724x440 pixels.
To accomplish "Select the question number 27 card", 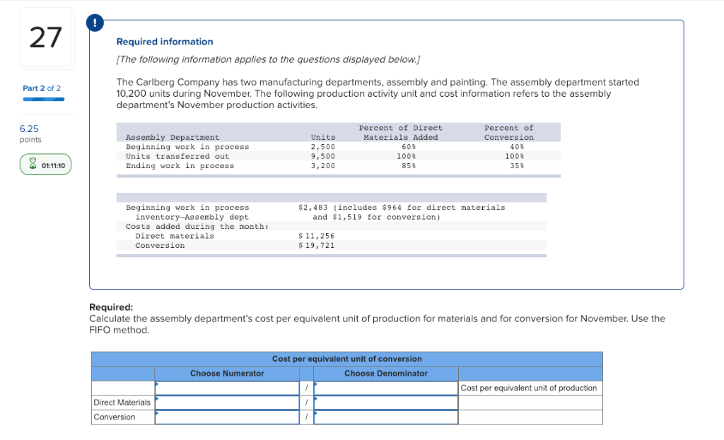I will [x=45, y=37].
